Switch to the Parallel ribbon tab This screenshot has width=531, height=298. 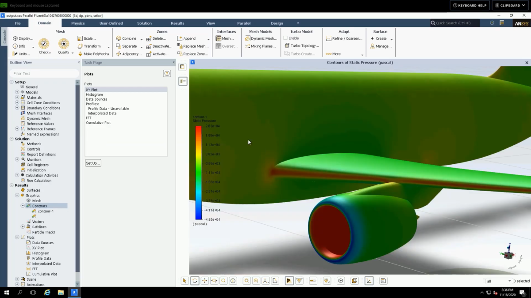(244, 23)
